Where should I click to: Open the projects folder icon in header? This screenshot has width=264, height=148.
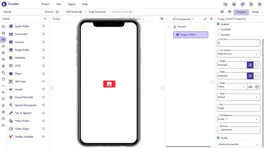pos(226,4)
